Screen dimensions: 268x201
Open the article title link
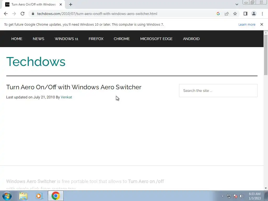point(74,87)
